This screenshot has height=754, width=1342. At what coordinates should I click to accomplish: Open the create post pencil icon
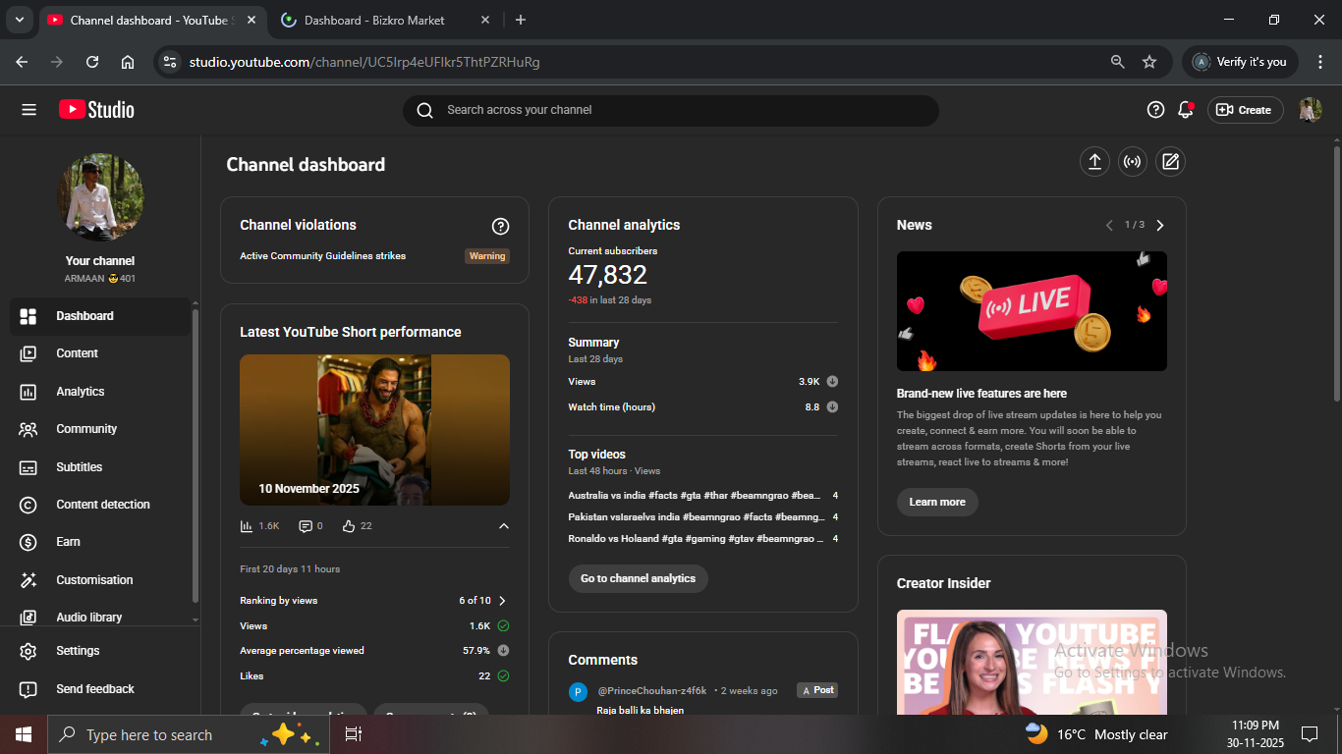[x=1170, y=162]
